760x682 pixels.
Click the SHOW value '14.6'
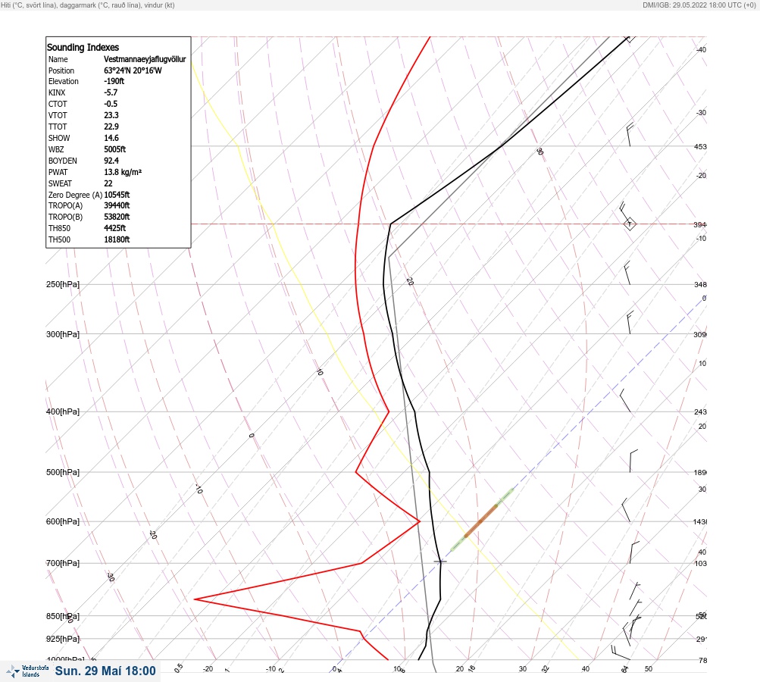[x=111, y=138]
